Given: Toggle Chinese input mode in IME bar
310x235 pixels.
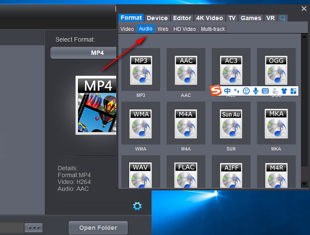Looking at the screenshot, I should click(x=227, y=91).
